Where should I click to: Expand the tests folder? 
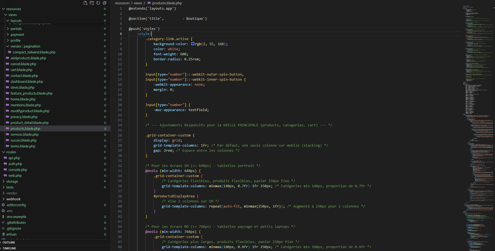(55, 187)
